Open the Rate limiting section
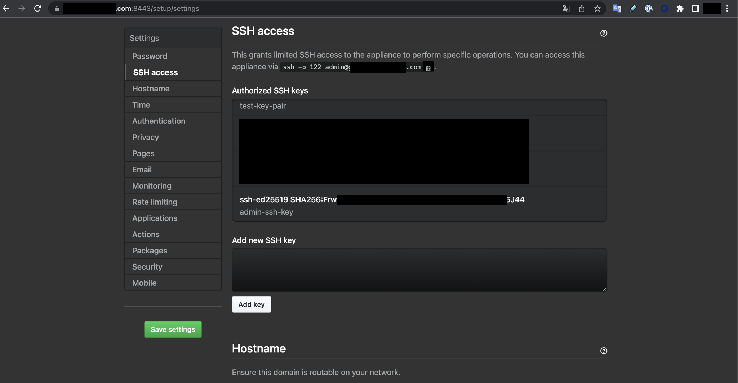The image size is (738, 383). pyautogui.click(x=155, y=202)
